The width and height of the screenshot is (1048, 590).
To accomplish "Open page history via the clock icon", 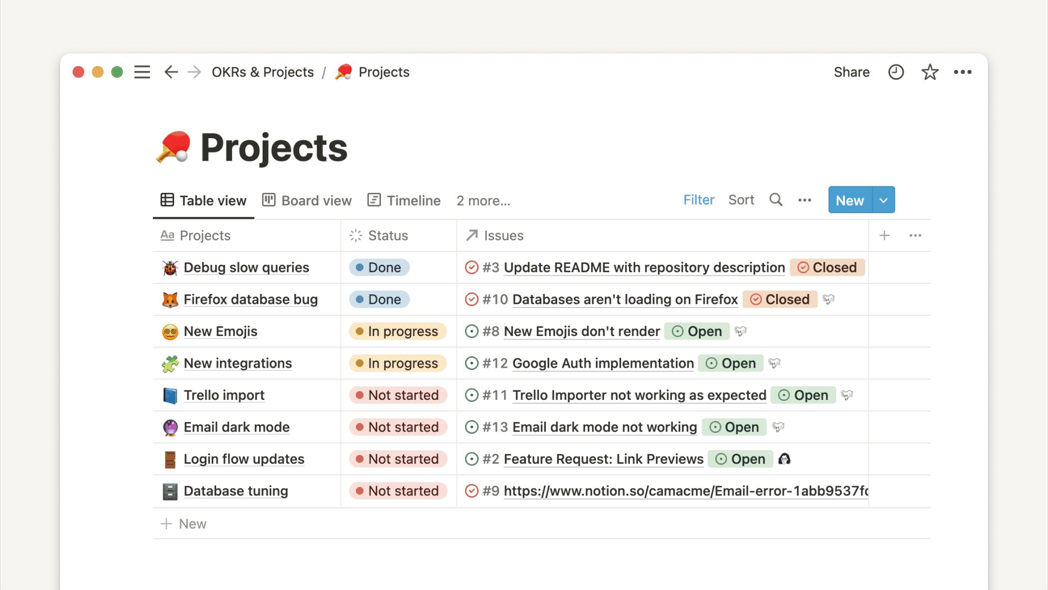I will click(x=896, y=72).
